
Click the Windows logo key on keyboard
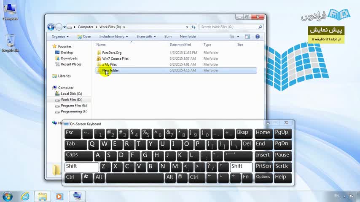click(88, 178)
